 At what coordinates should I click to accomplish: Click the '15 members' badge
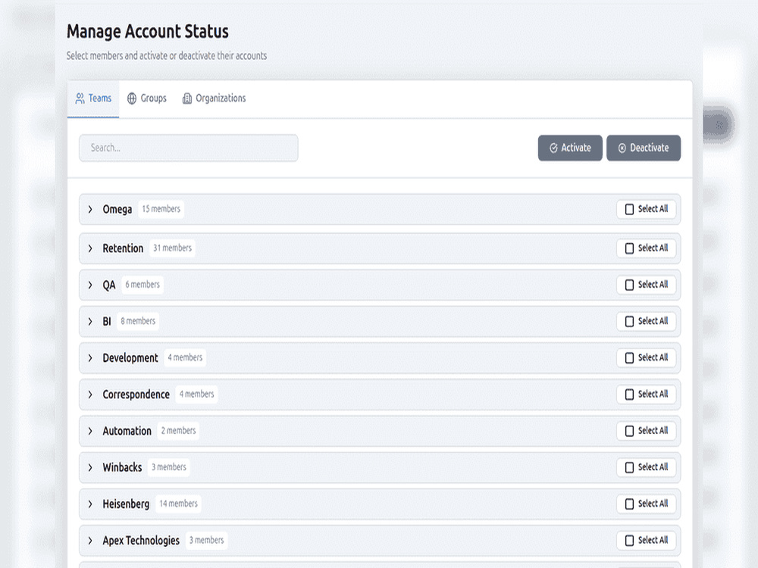161,209
